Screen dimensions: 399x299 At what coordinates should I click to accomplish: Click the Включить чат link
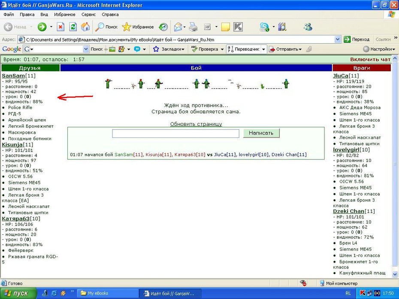[x=370, y=60]
